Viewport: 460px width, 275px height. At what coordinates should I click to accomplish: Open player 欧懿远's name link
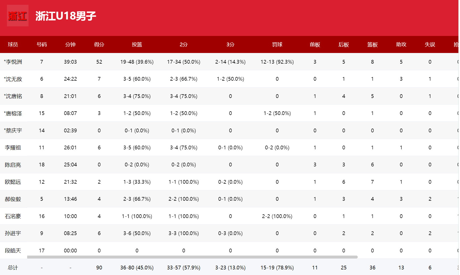point(13,182)
